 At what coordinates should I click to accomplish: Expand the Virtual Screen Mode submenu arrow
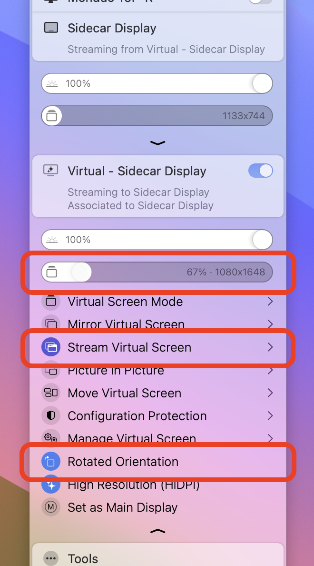[x=270, y=302]
